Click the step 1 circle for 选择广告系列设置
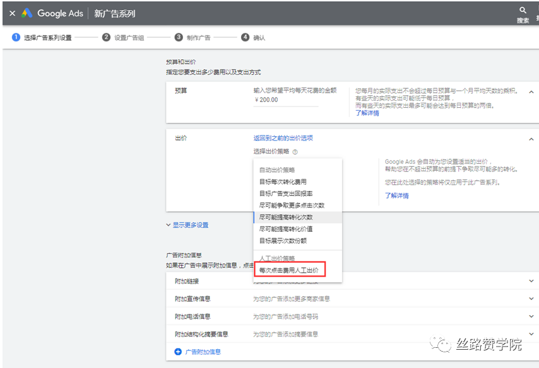Screen dimensions: 539x368 point(16,37)
